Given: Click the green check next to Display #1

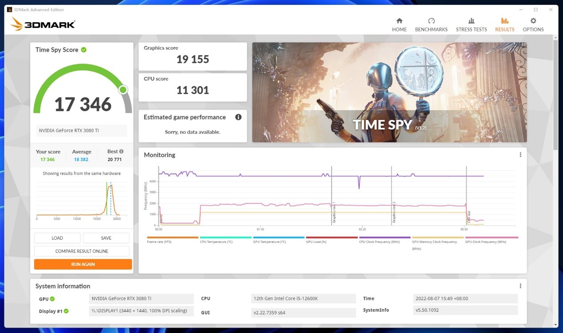Looking at the screenshot, I should (66, 311).
